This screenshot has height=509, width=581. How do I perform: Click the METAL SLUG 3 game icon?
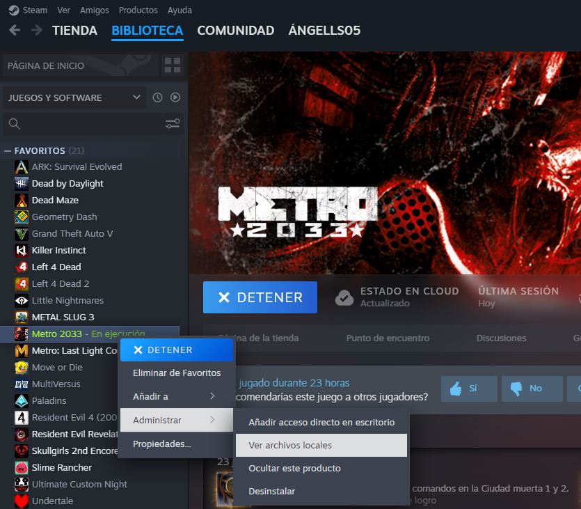point(22,317)
